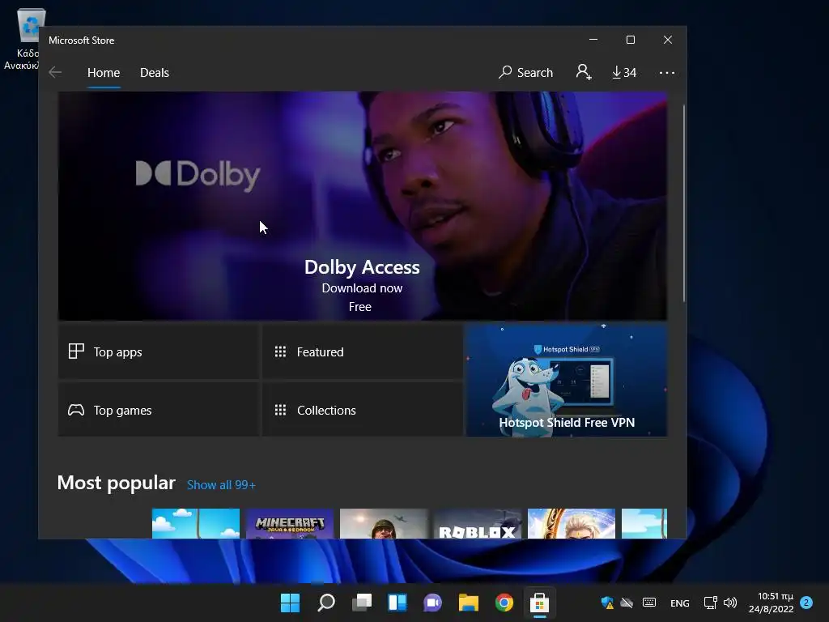Open Top apps tile

point(159,351)
